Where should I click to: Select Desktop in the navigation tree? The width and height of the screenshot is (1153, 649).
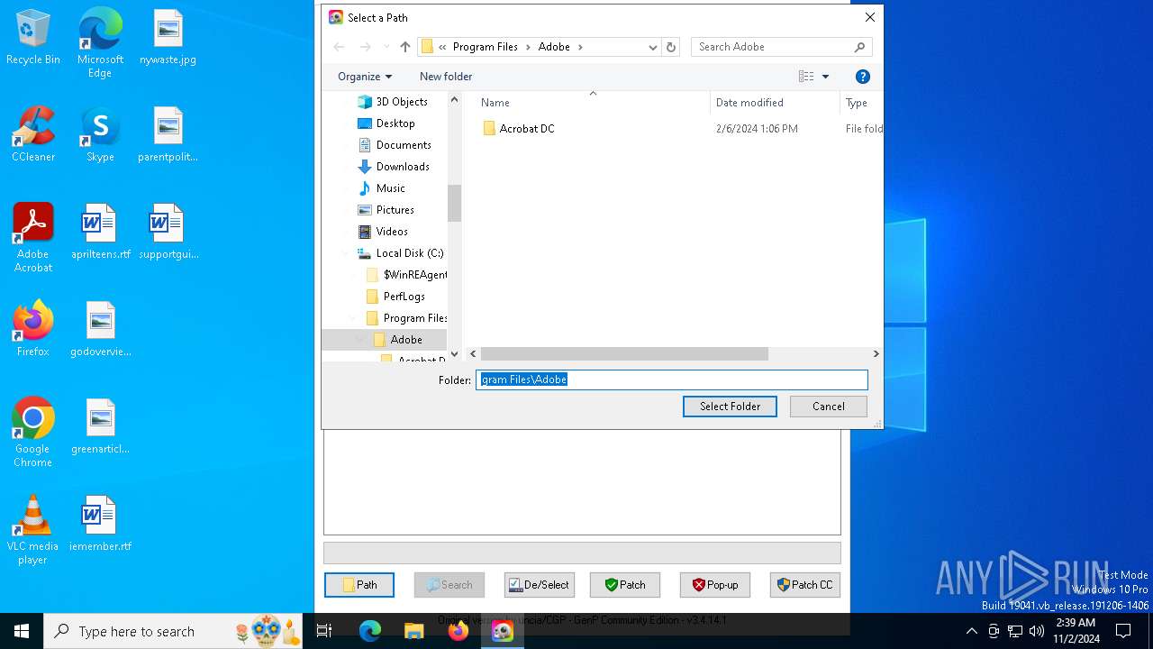386,123
